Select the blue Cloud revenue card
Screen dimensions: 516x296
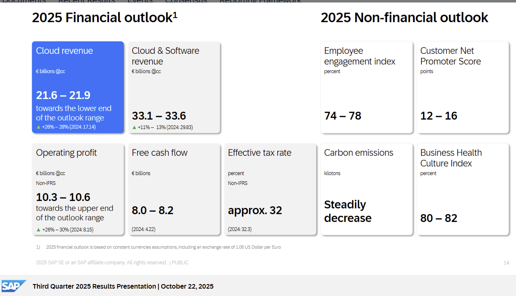(78, 87)
